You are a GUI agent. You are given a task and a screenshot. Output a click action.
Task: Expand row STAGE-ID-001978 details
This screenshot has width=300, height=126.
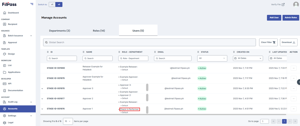point(42,88)
